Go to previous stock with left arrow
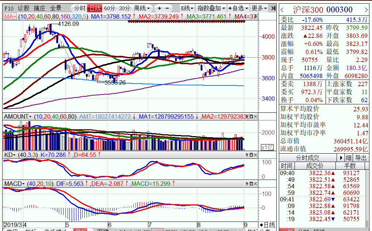 click(282, 10)
